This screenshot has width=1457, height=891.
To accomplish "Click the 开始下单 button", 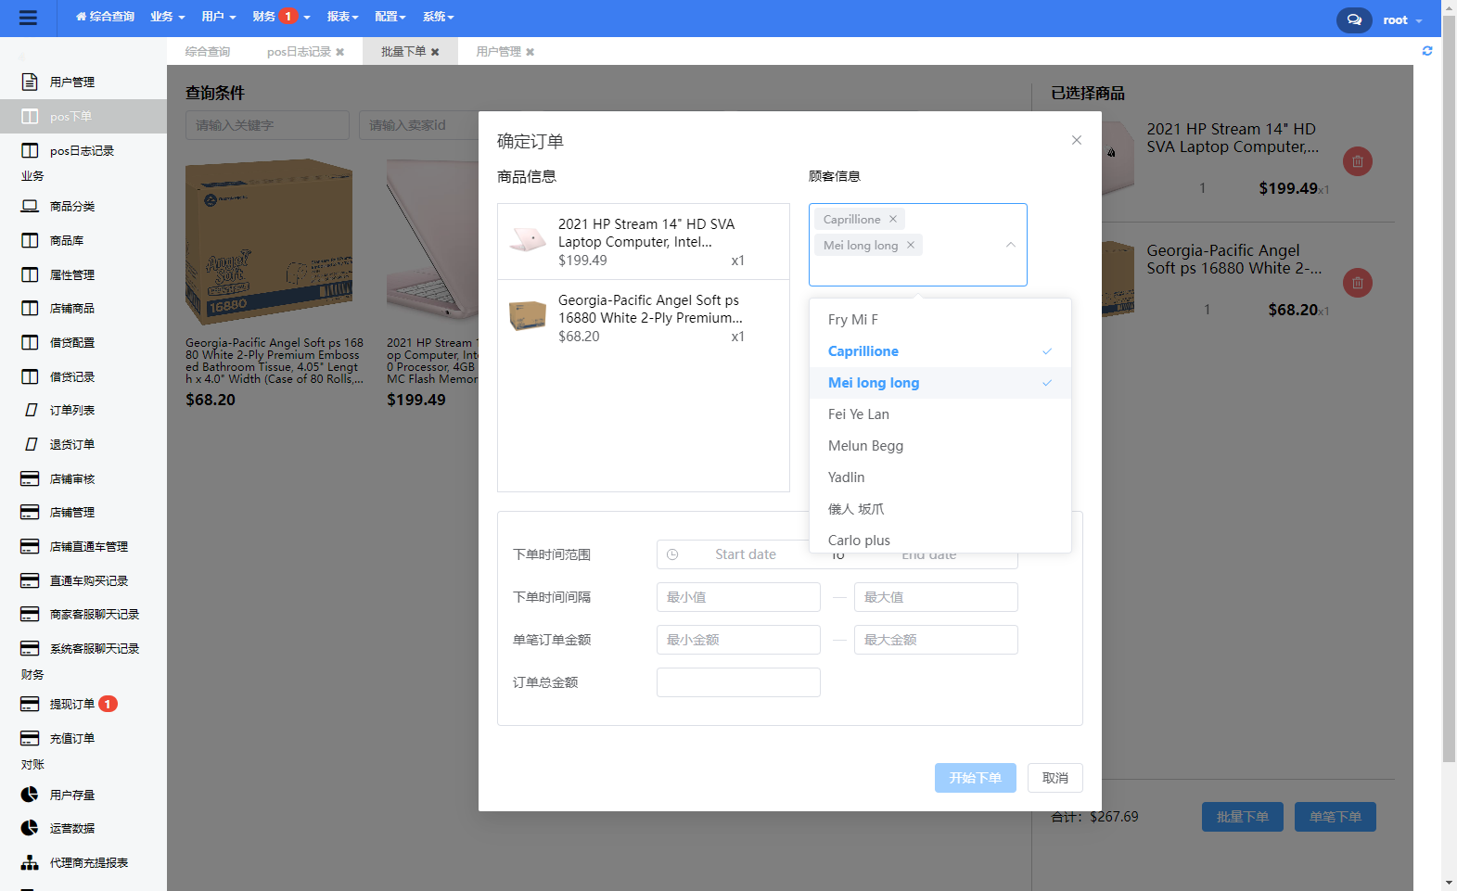I will (x=976, y=778).
